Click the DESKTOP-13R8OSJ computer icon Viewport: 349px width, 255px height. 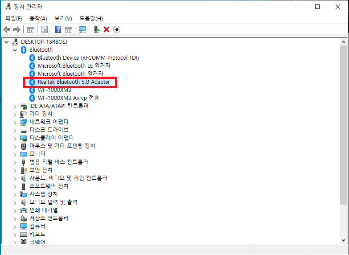15,42
